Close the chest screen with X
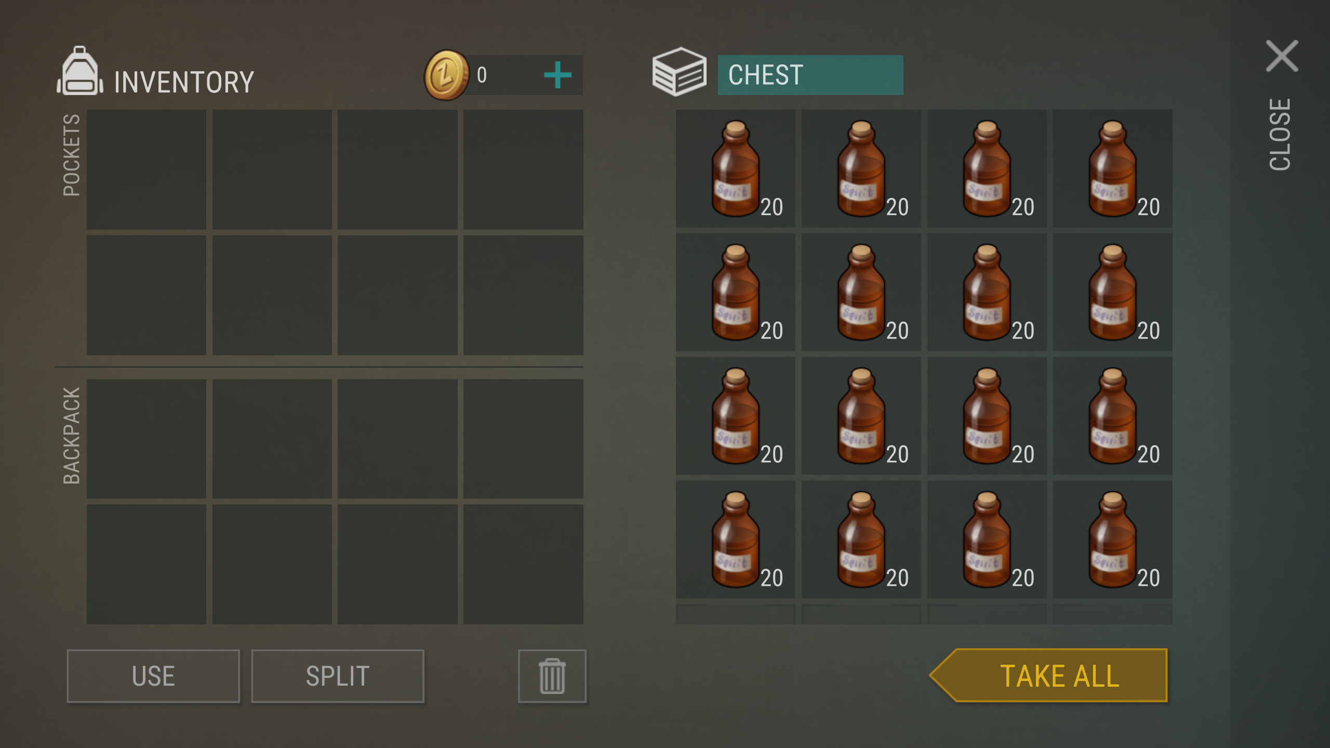Image resolution: width=1330 pixels, height=748 pixels. pos(1282,56)
